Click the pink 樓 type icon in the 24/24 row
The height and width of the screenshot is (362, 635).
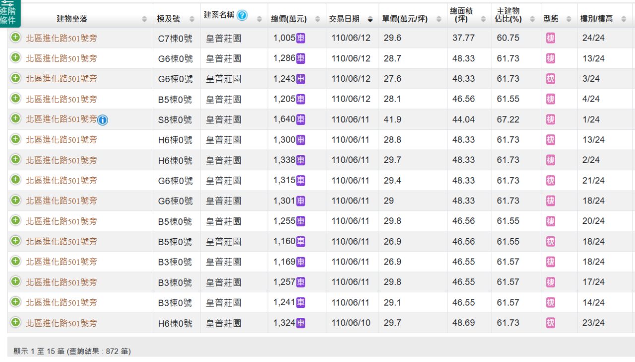tap(551, 38)
